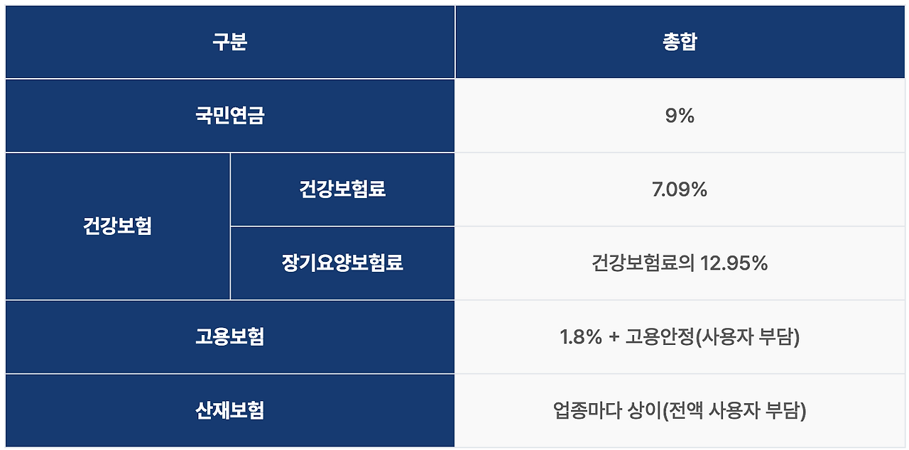Image resolution: width=909 pixels, height=450 pixels.
Task: Click the 9% value cell
Action: [x=680, y=116]
